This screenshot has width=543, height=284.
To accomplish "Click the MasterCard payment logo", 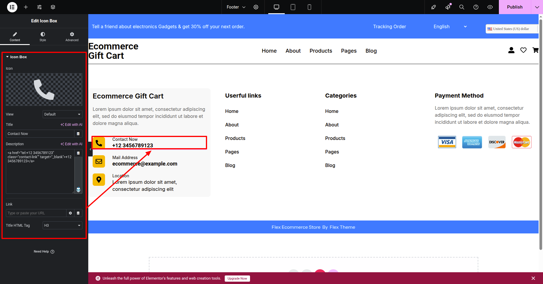I will pos(522,142).
